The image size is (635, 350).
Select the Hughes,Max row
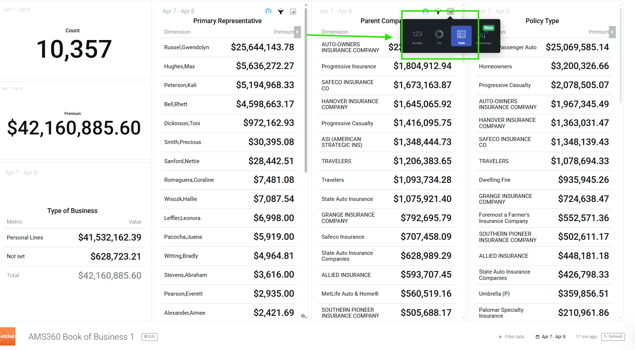229,66
